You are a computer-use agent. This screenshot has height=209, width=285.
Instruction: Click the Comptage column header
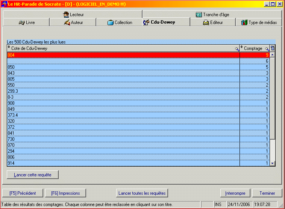click(x=255, y=48)
